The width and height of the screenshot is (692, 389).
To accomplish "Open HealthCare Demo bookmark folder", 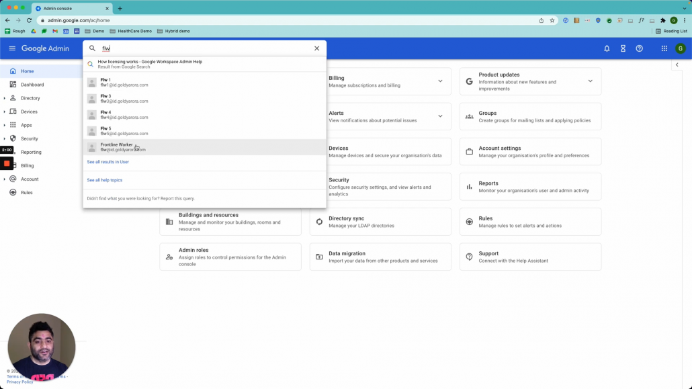I will [x=130, y=32].
